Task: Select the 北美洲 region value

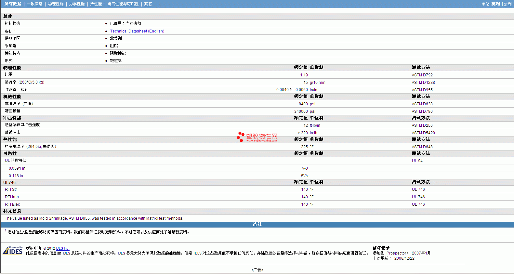Action: pyautogui.click(x=116, y=38)
